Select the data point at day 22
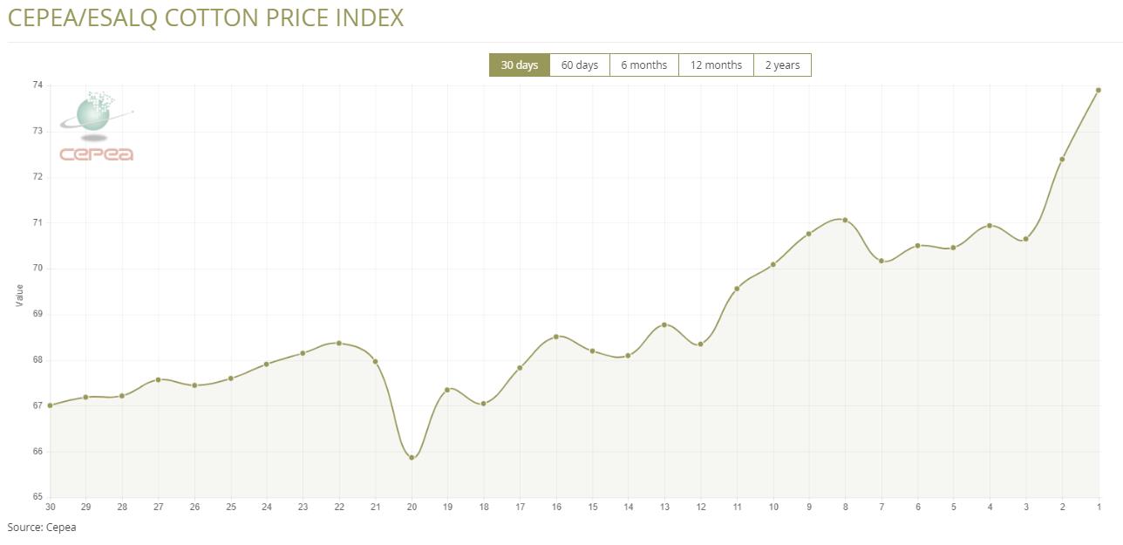 click(x=339, y=343)
